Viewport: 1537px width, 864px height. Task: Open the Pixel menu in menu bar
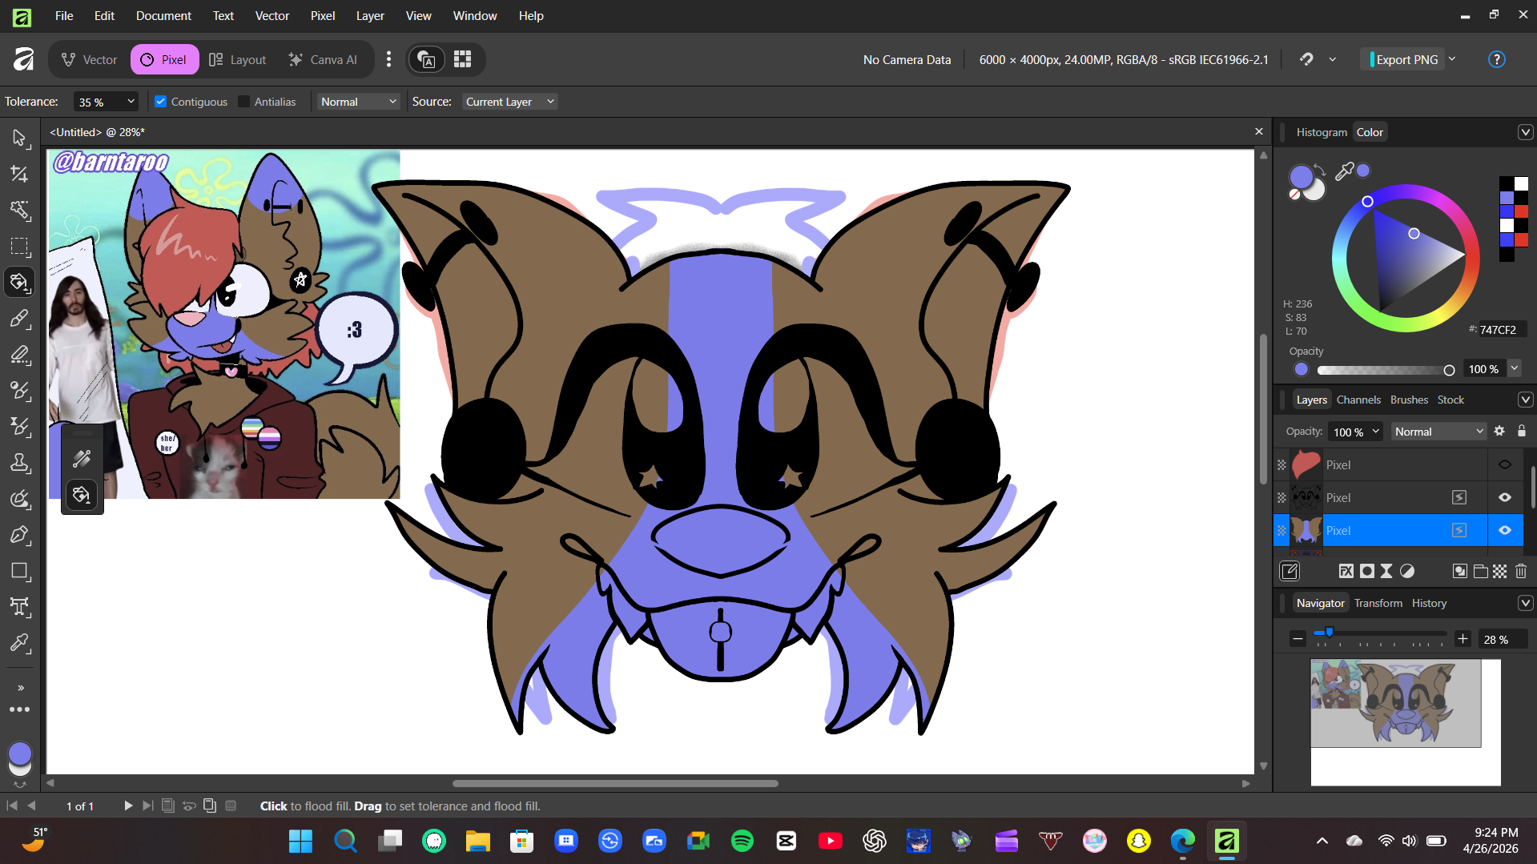(x=323, y=15)
